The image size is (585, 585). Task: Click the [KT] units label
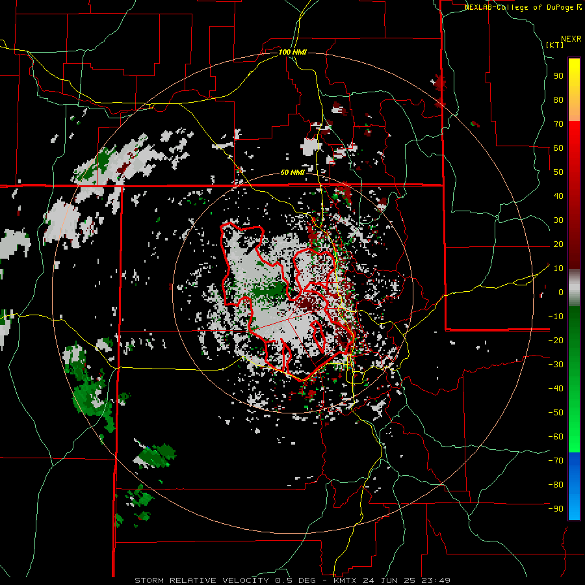(555, 45)
